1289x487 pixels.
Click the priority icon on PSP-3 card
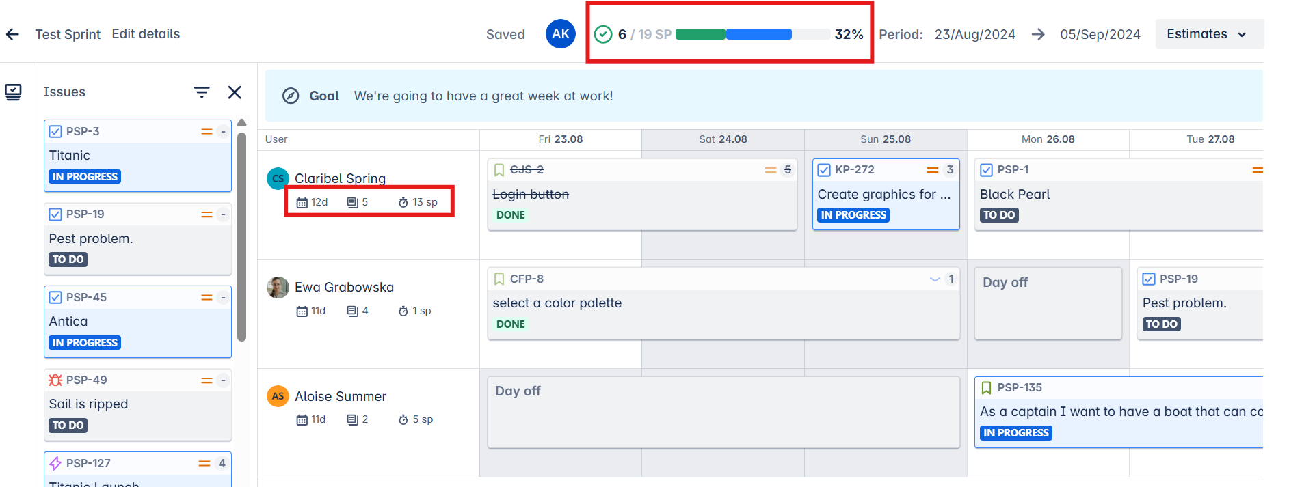point(207,131)
